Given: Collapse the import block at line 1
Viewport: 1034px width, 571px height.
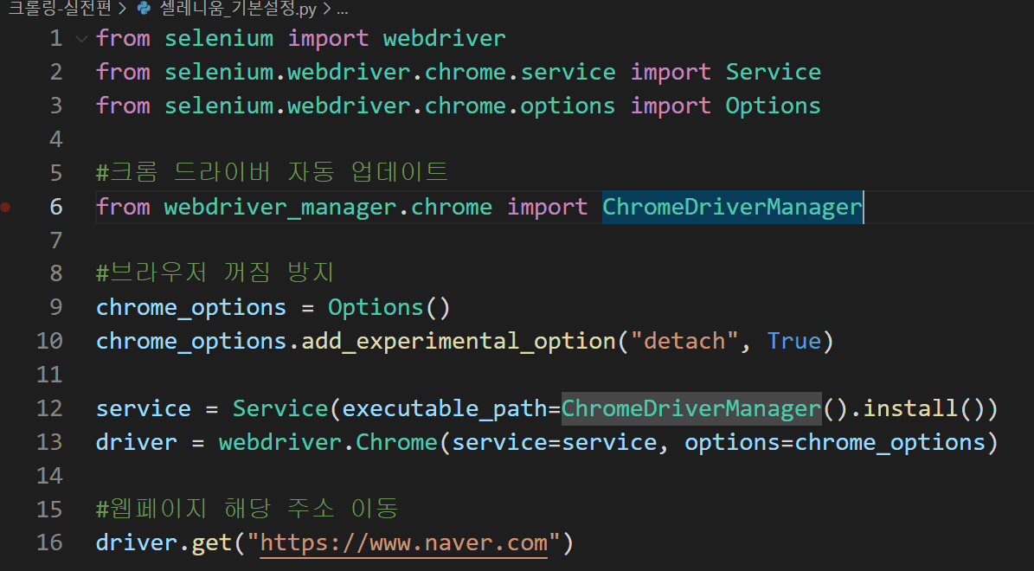Looking at the screenshot, I should tap(81, 39).
